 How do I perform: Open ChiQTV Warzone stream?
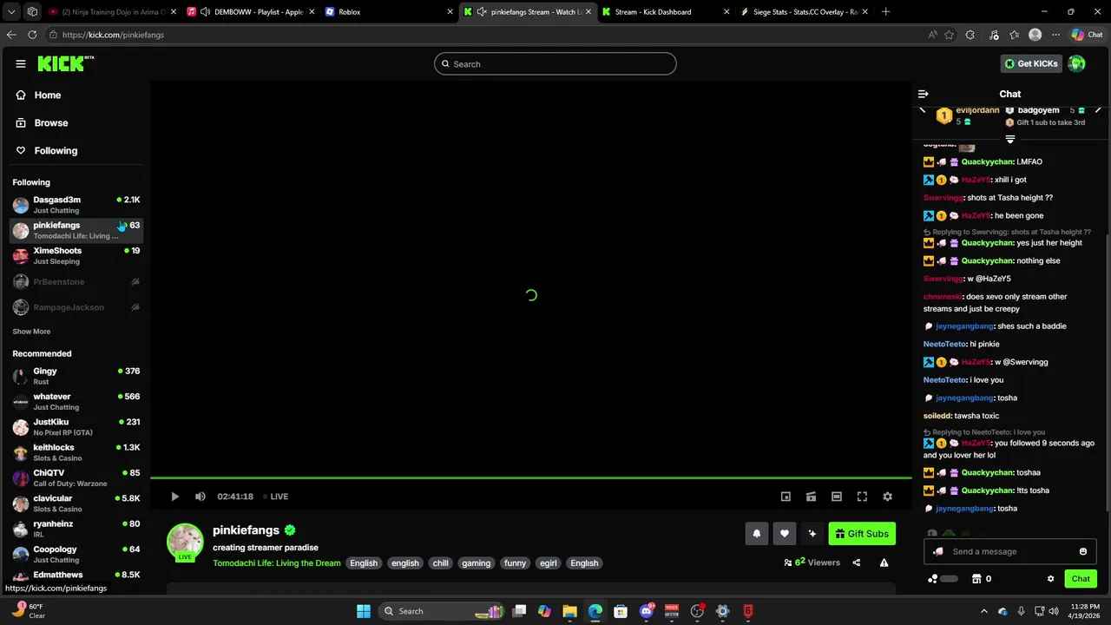coord(76,478)
